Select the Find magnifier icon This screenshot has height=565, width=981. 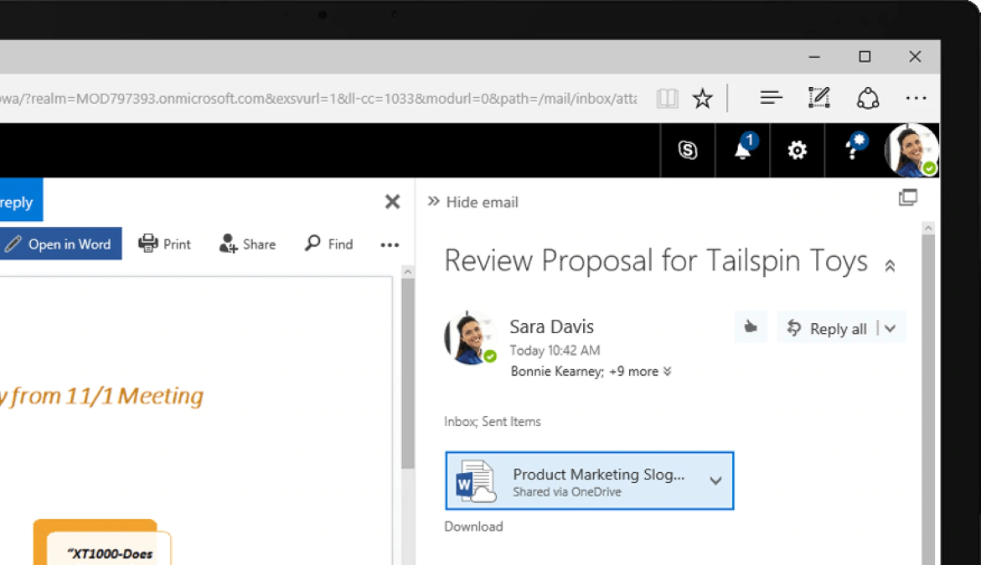328,244
